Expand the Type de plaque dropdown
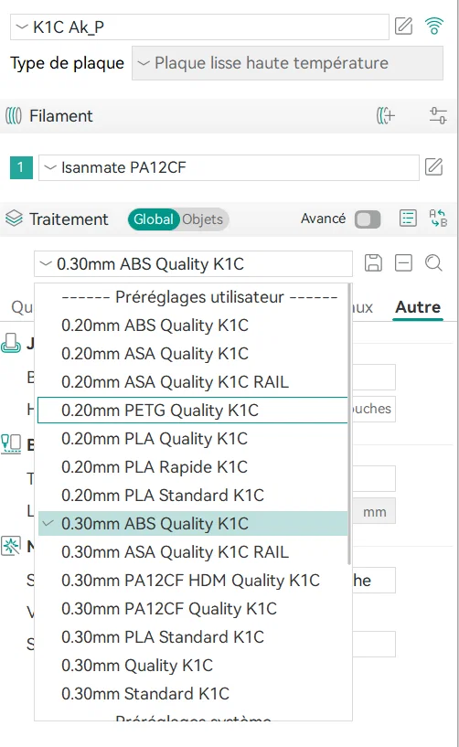459x747 pixels. [x=287, y=63]
